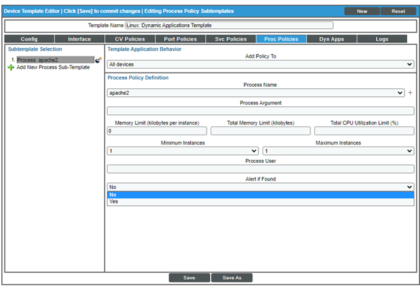The height and width of the screenshot is (286, 420).
Task: Open the CV Policies tab
Action: 130,39
